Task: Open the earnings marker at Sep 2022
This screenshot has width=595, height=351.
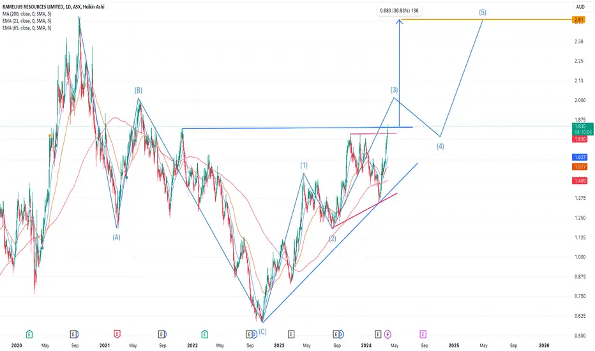Action: (x=249, y=334)
